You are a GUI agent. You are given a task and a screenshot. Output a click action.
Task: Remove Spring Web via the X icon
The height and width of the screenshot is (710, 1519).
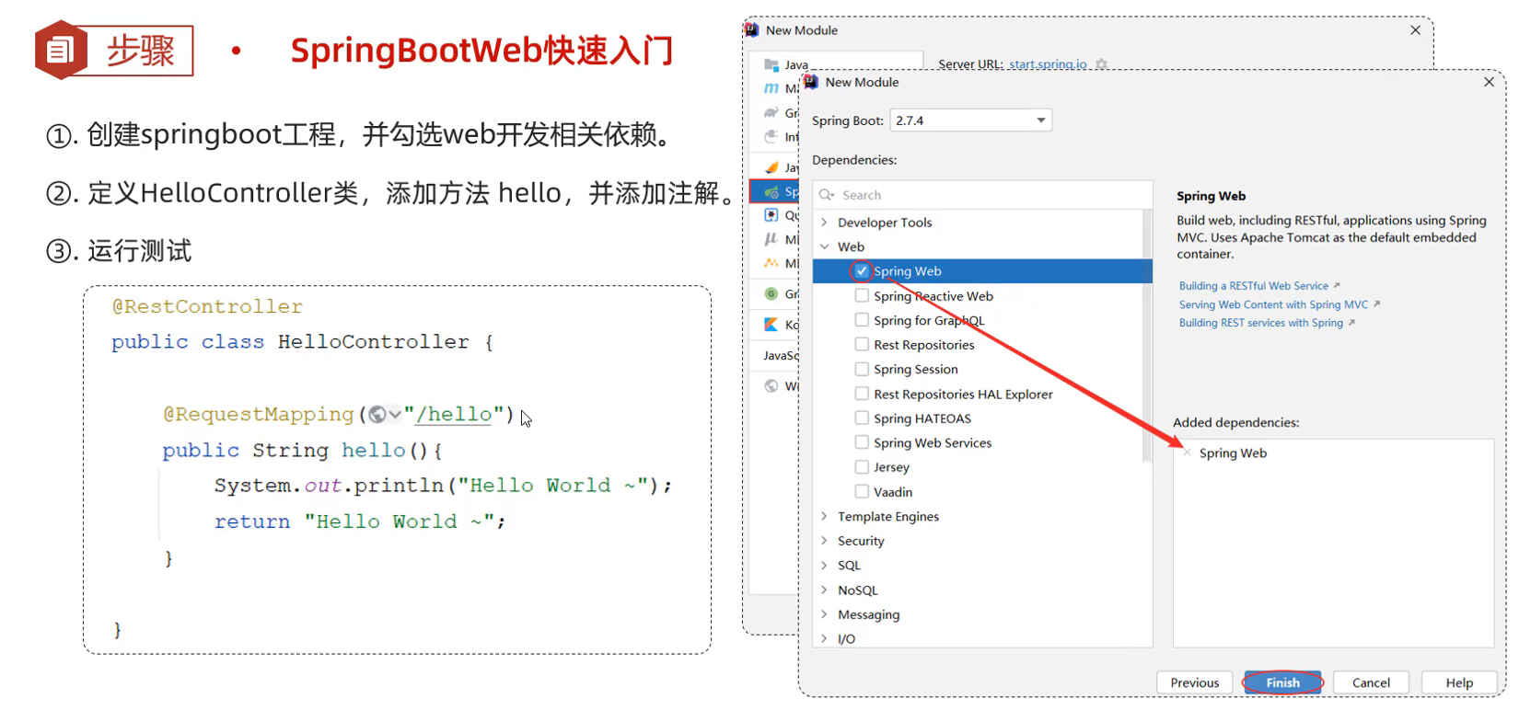point(1187,452)
